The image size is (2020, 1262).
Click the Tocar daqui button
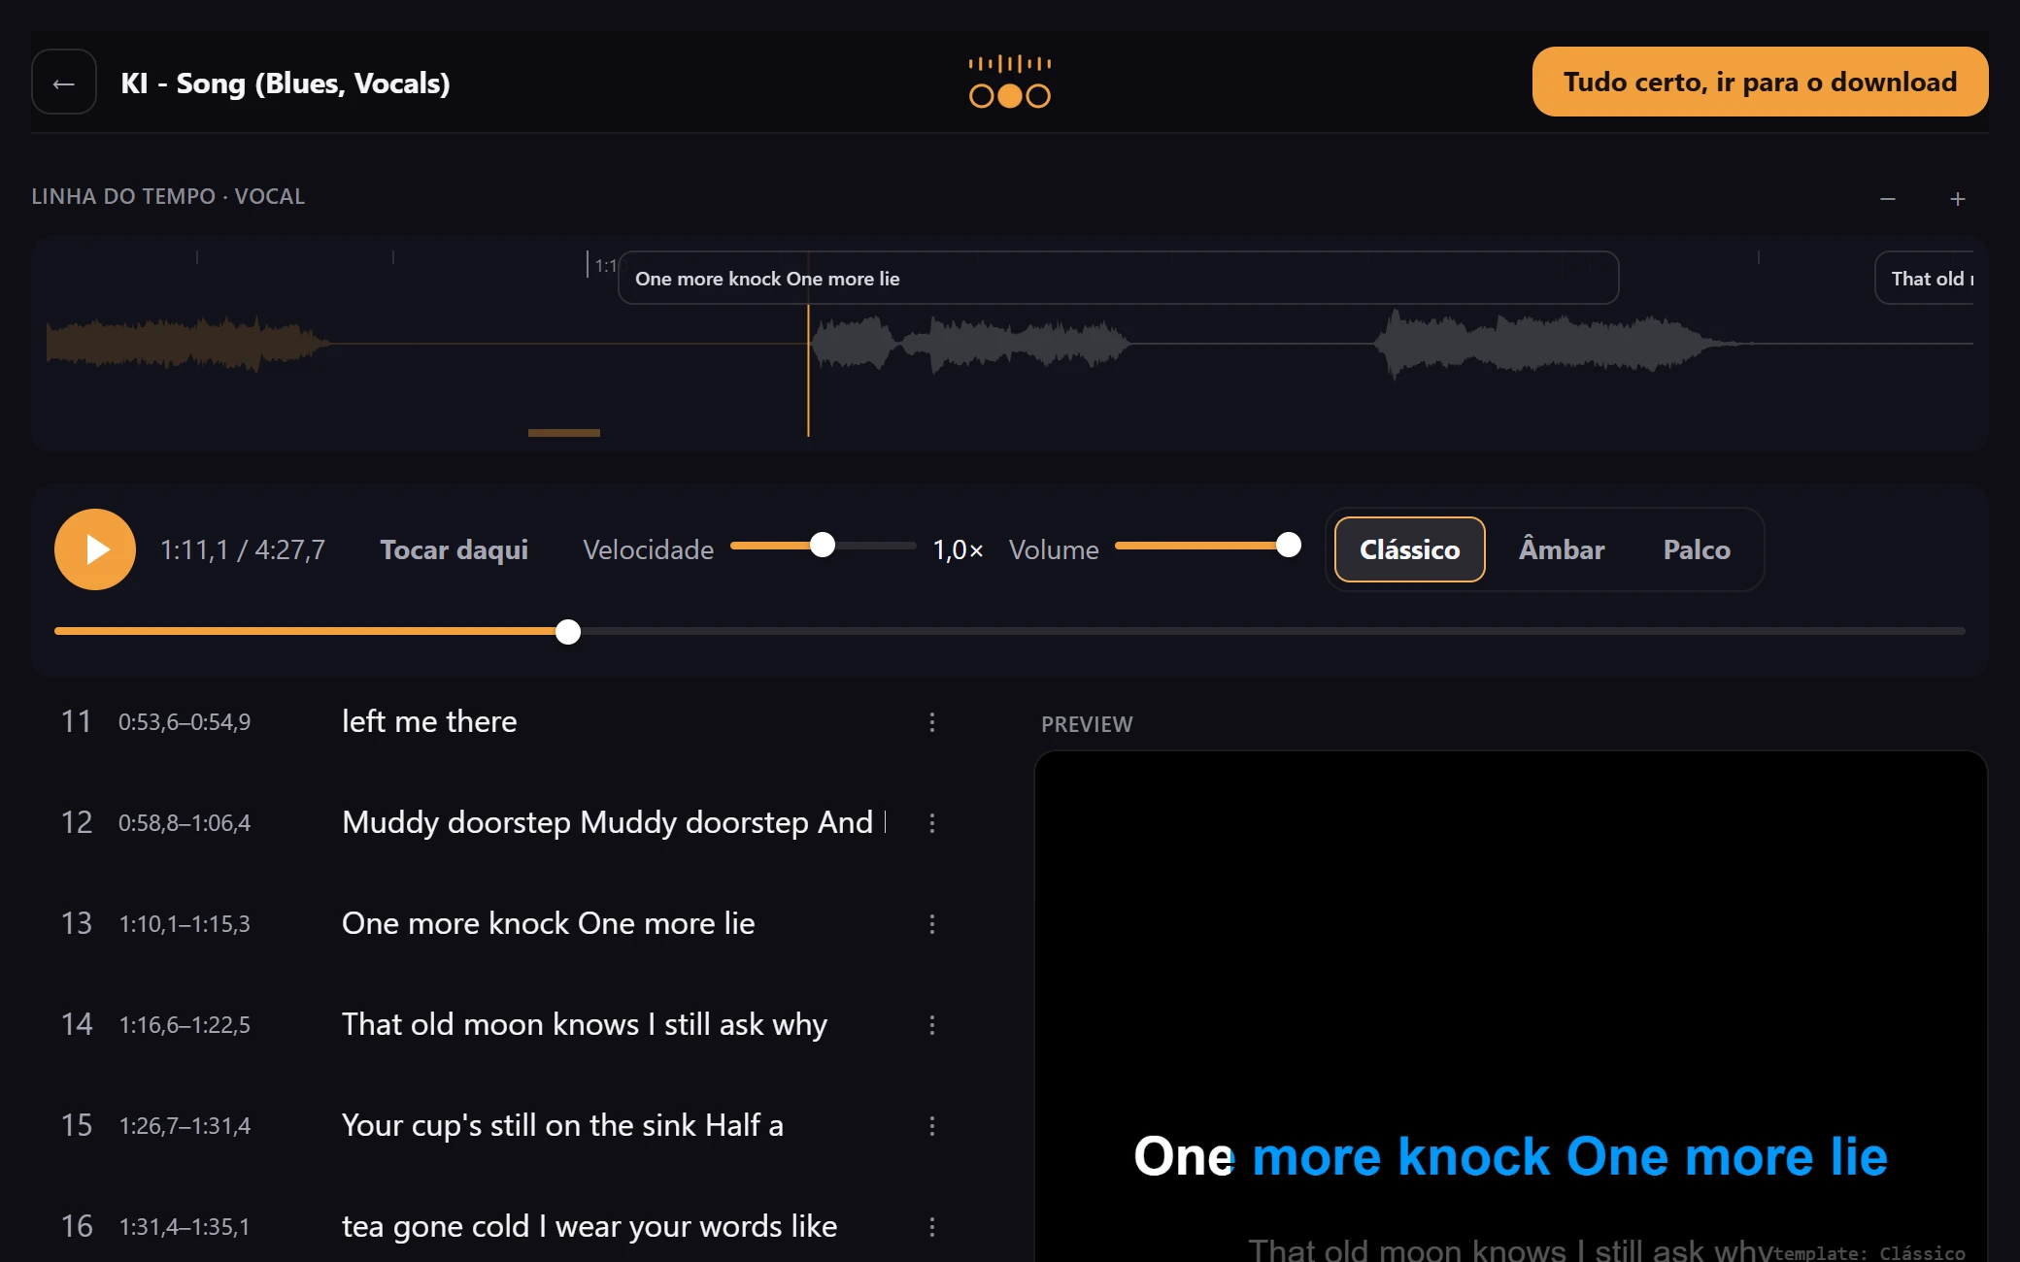454,549
